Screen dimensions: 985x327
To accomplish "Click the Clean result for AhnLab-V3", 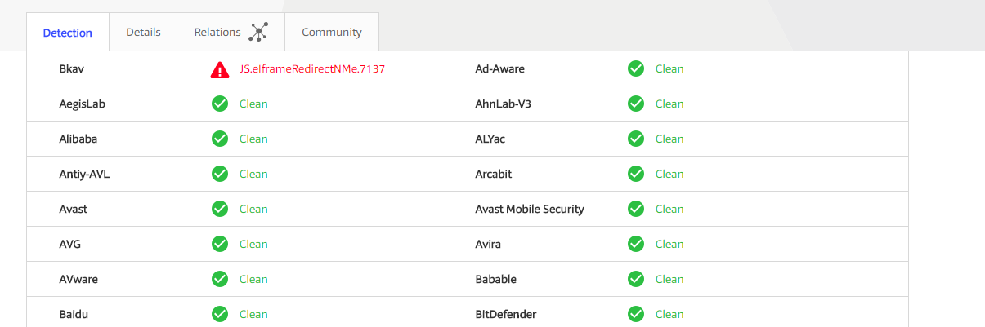I will (669, 104).
